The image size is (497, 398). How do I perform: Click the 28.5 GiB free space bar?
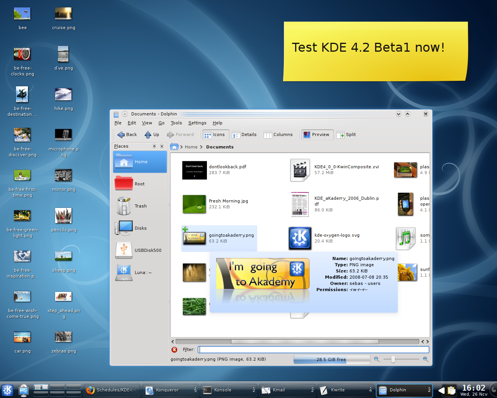coord(332,360)
